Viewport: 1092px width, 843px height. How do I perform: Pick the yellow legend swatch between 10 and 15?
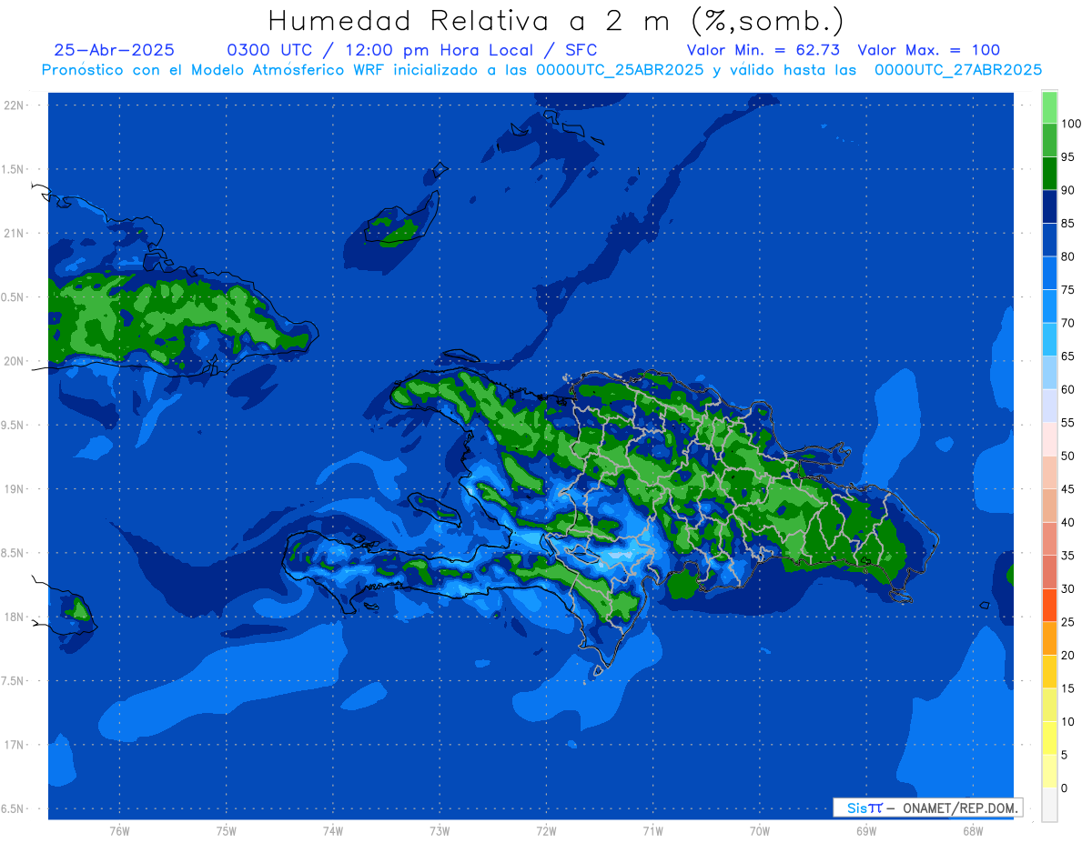1049,706
